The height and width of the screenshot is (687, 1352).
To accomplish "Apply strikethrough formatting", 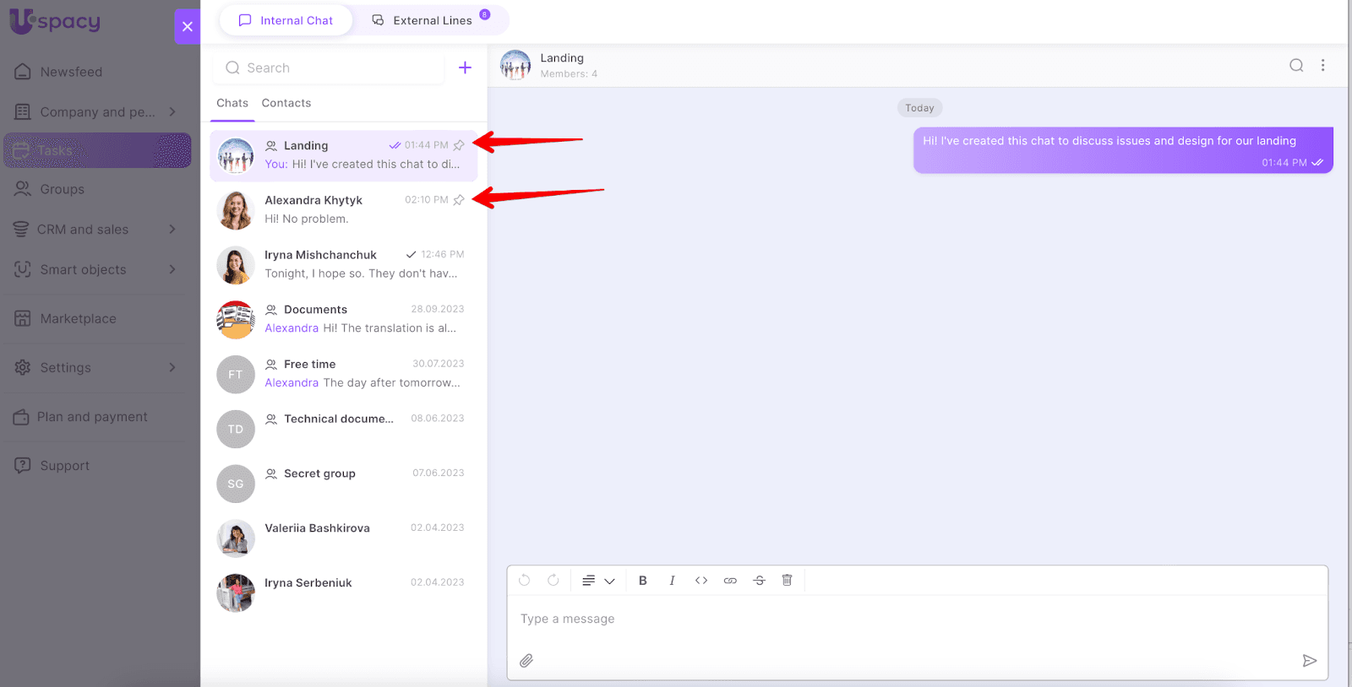I will tap(759, 581).
